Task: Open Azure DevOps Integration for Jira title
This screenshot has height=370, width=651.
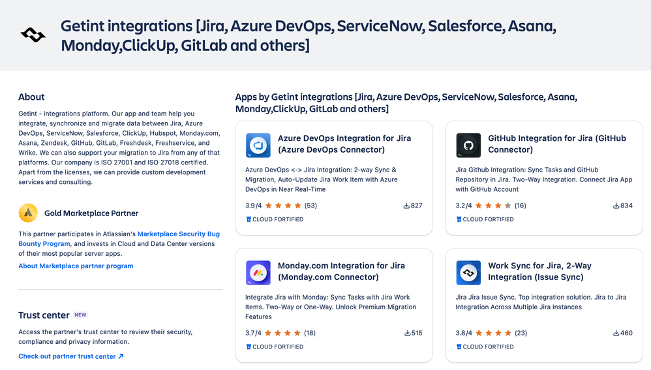Action: click(344, 144)
